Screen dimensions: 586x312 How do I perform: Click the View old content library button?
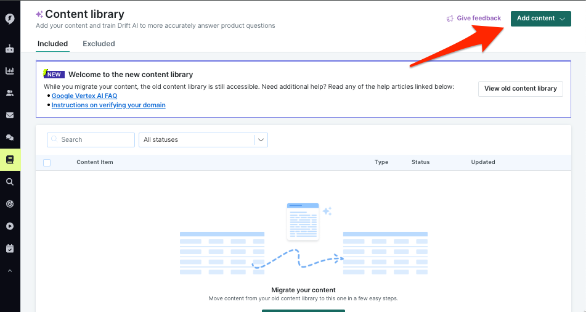point(521,89)
